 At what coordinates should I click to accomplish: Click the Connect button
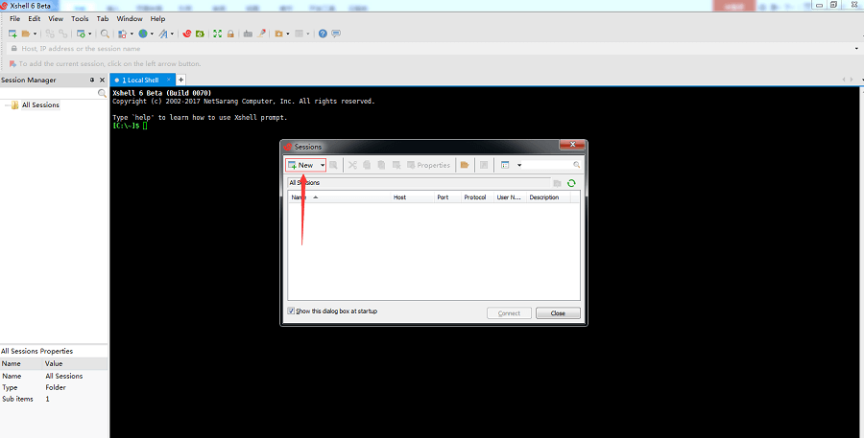pyautogui.click(x=509, y=313)
